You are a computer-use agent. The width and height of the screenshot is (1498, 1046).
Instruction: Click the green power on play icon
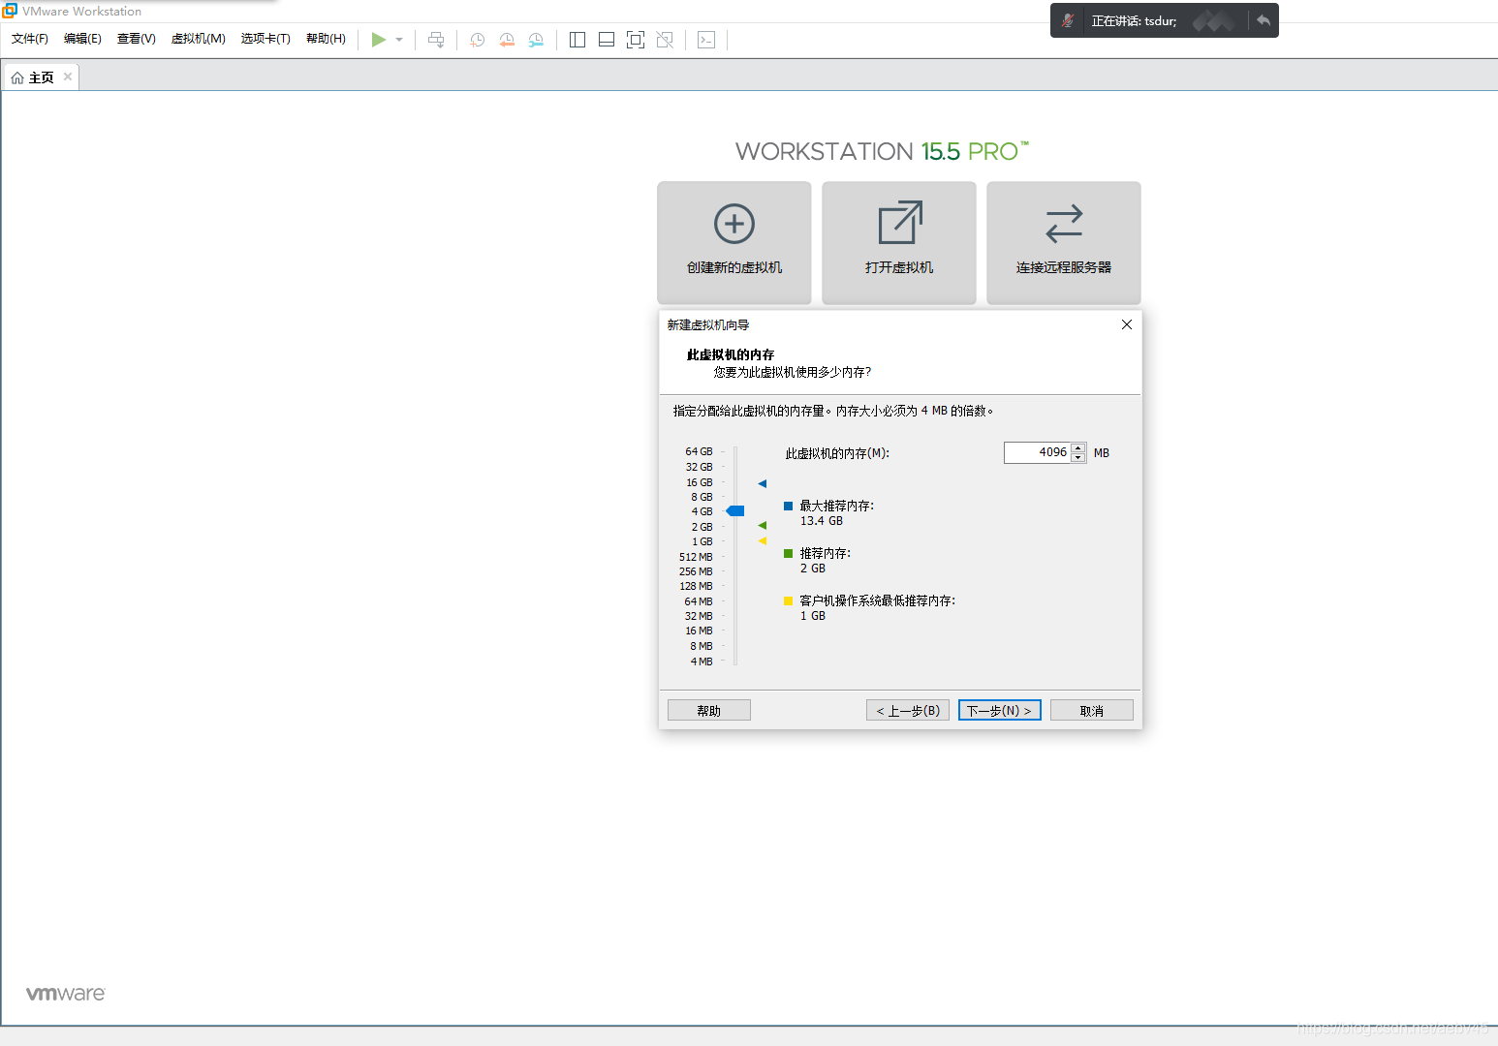tap(378, 40)
